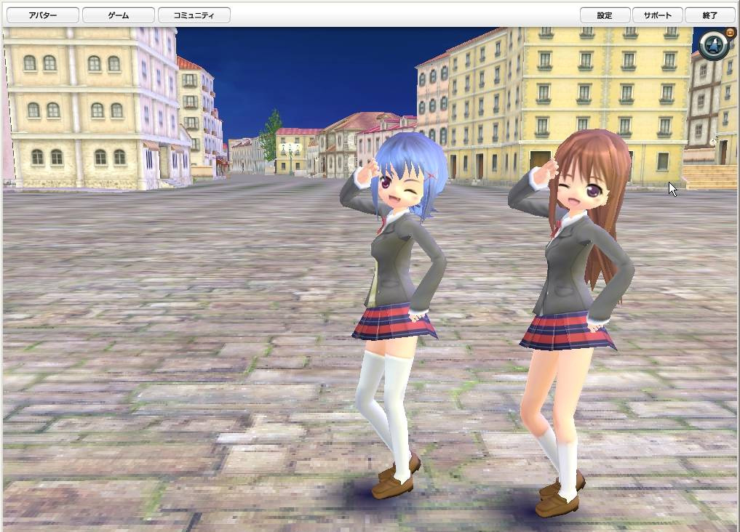Screen dimensions: 740x532
Task: Click the round compass camera icon
Action: coord(714,46)
